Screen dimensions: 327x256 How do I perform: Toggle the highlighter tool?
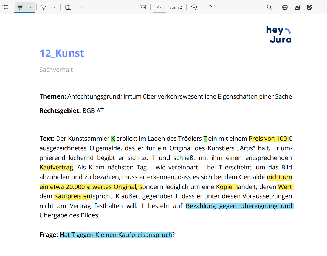20,7
